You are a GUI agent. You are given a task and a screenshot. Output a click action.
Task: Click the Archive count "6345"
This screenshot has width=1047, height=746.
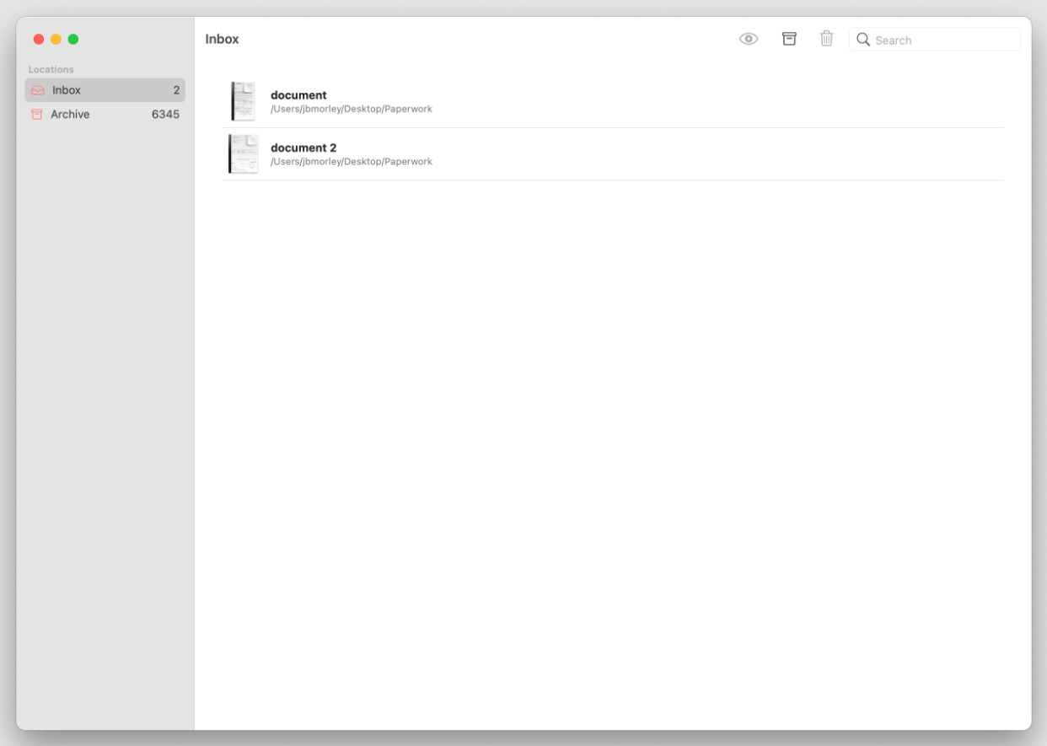coord(165,114)
